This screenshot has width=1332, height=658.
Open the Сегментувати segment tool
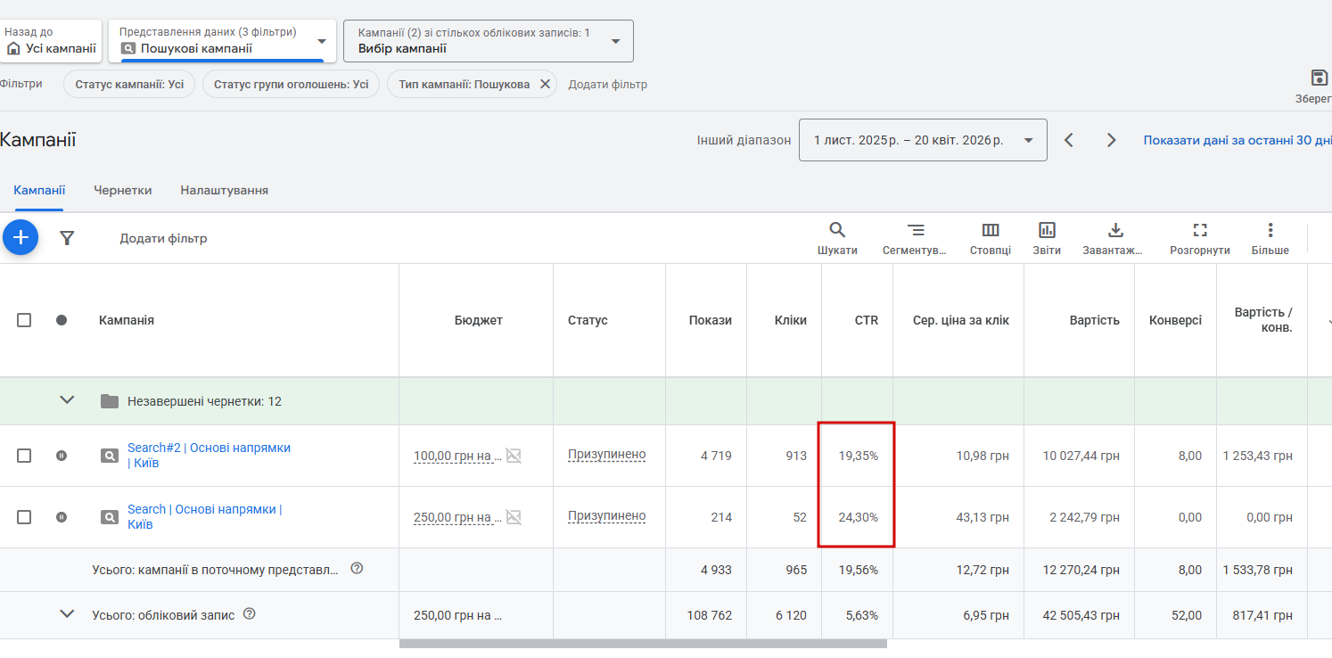pos(915,230)
